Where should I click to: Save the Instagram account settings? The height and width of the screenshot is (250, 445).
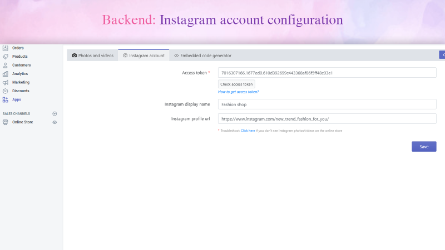(x=424, y=147)
